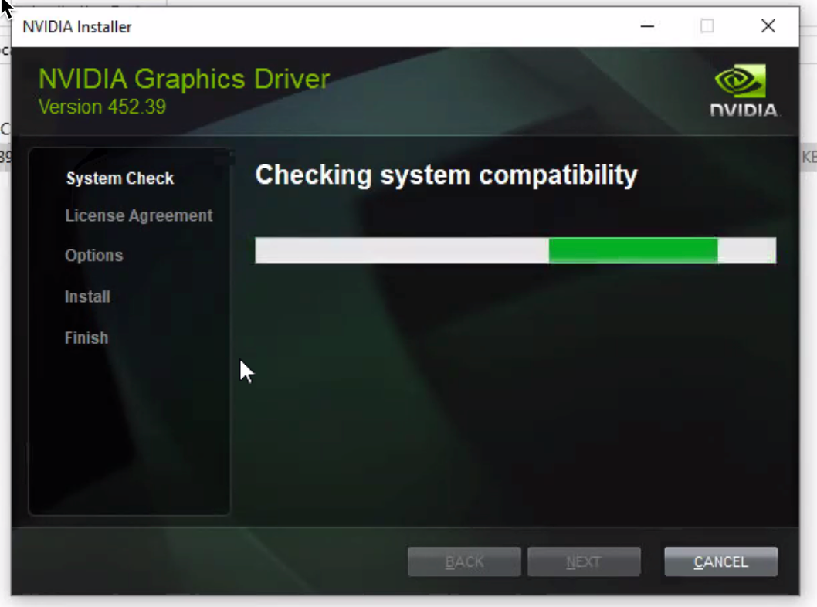Select the Install step in sidebar
Viewport: 817px width, 607px height.
(x=87, y=297)
